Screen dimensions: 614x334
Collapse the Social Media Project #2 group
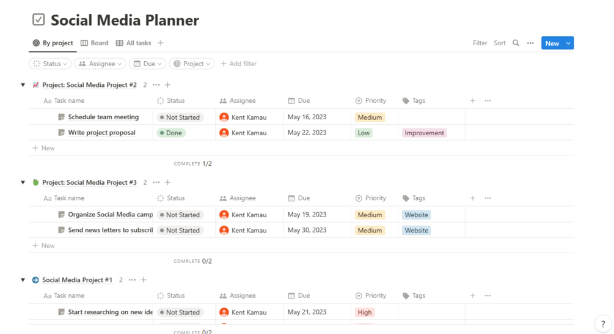pyautogui.click(x=23, y=85)
